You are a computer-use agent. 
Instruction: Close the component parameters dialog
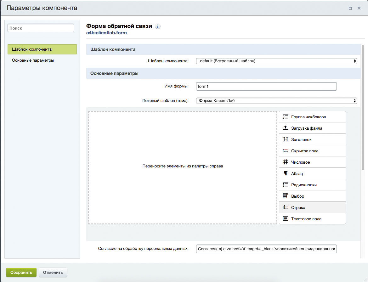(359, 8)
